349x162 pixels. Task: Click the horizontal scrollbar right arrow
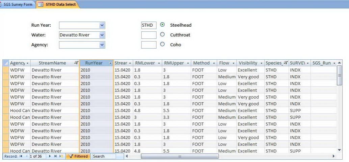(333, 156)
